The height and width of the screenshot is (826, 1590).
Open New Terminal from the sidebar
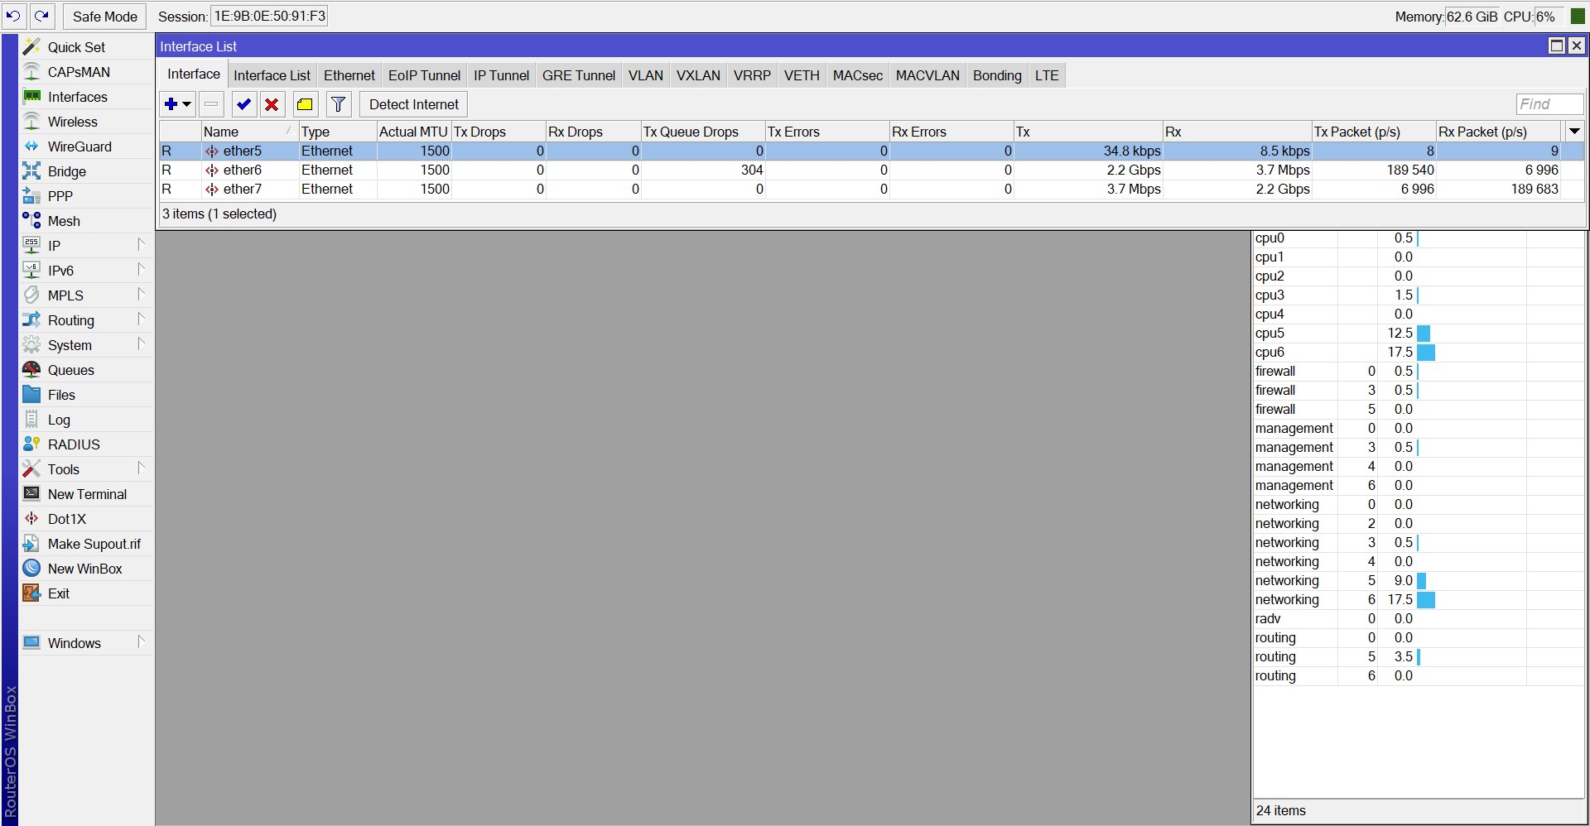pos(86,493)
